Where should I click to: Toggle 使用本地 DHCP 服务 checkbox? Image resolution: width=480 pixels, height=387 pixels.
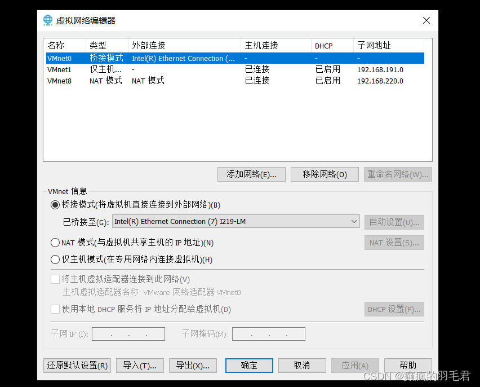point(55,309)
